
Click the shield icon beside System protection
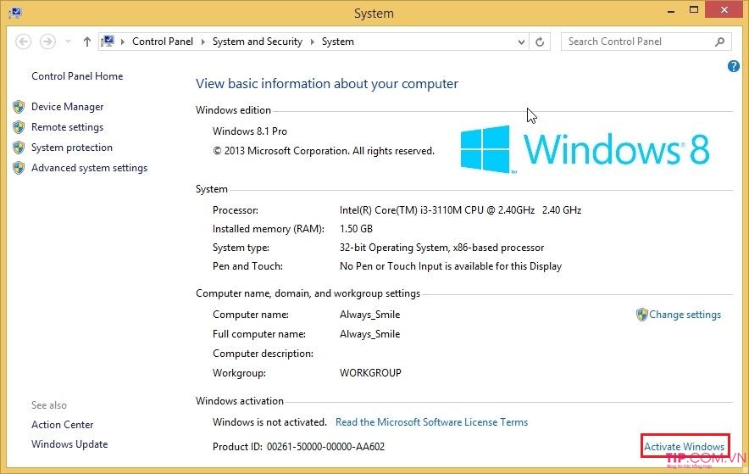point(19,148)
